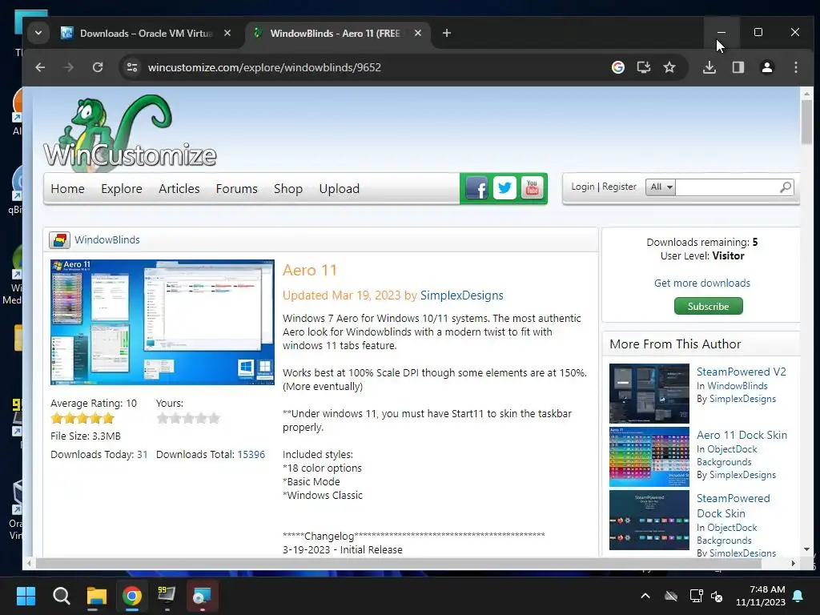This screenshot has height=615, width=820.
Task: Click the Register link
Action: [x=619, y=187]
